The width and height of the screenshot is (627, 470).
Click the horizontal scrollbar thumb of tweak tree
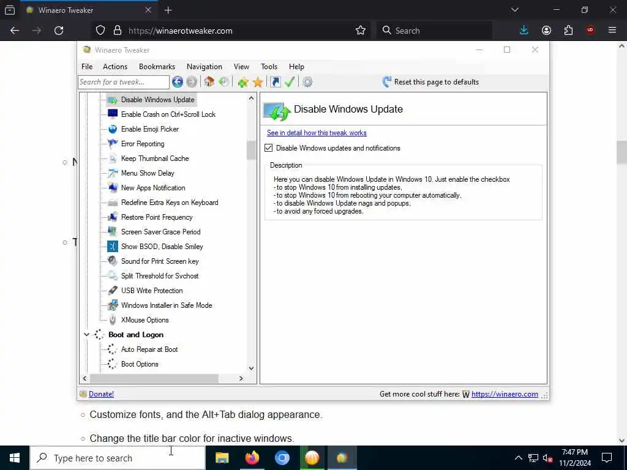[154, 378]
